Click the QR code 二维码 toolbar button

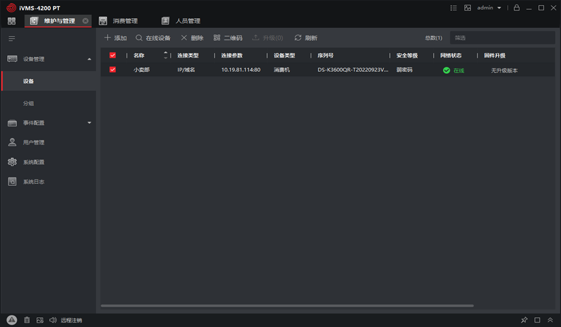click(x=228, y=38)
